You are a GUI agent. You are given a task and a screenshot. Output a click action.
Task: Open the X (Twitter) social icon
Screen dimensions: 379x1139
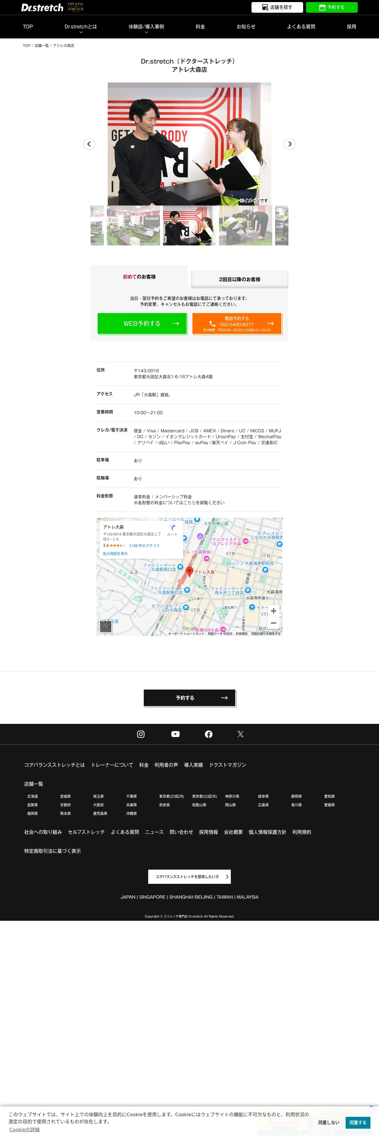pos(241,734)
